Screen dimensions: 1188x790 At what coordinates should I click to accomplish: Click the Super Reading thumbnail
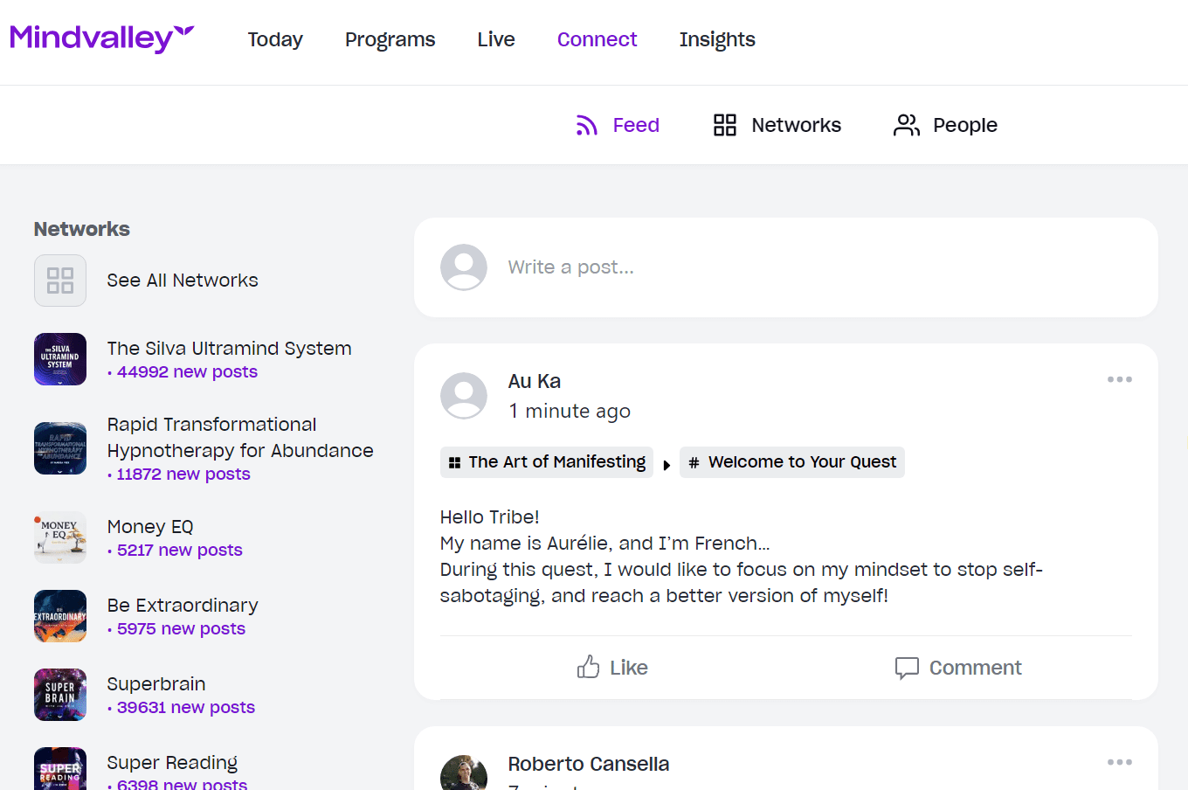click(x=60, y=769)
